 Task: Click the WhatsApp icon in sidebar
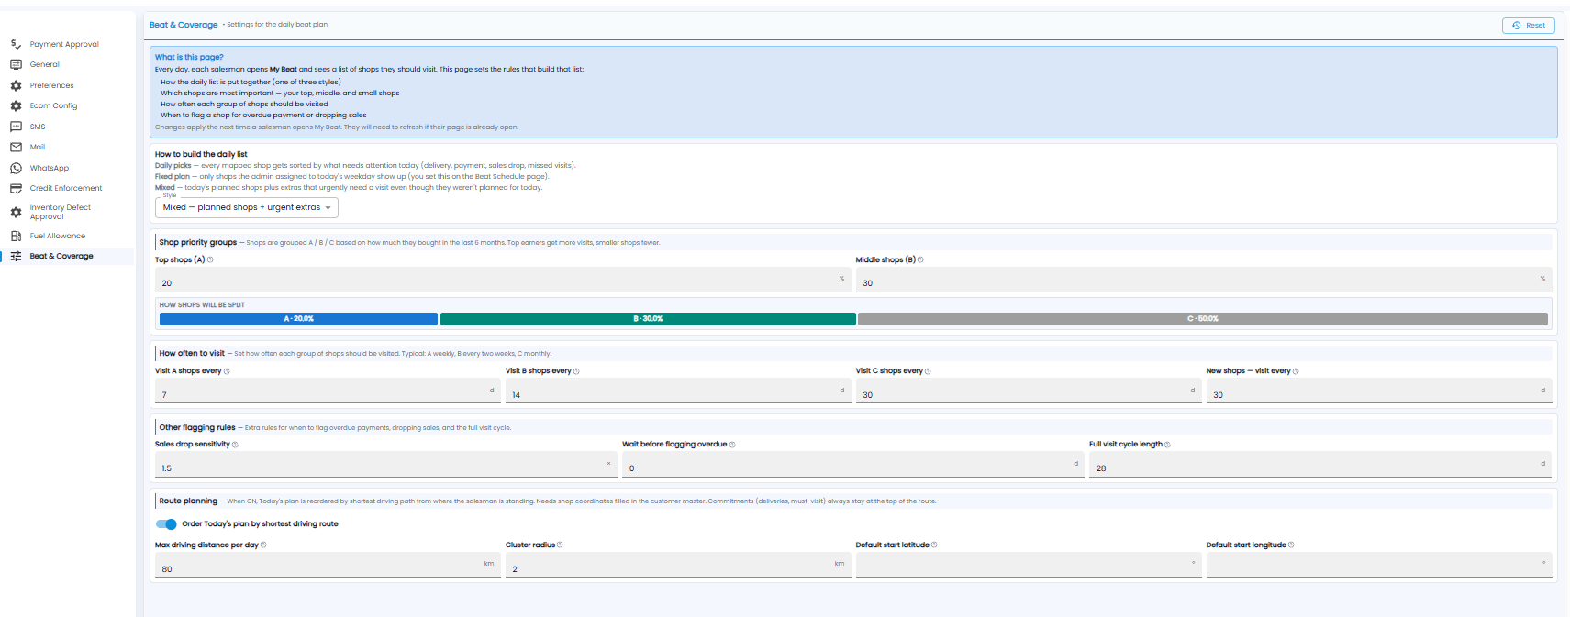[16, 168]
